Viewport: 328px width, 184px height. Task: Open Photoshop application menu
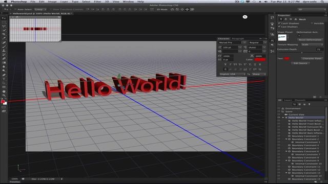click(x=18, y=2)
